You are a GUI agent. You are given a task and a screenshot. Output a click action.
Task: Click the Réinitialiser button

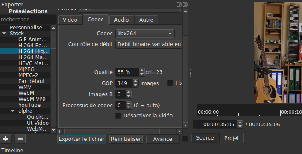point(126,139)
